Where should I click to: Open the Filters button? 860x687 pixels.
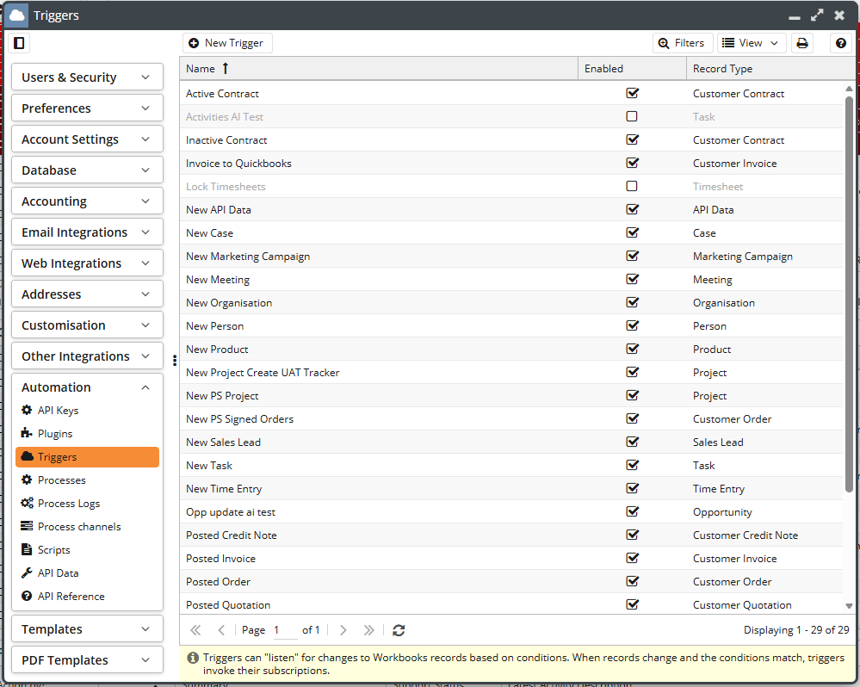pyautogui.click(x=682, y=43)
